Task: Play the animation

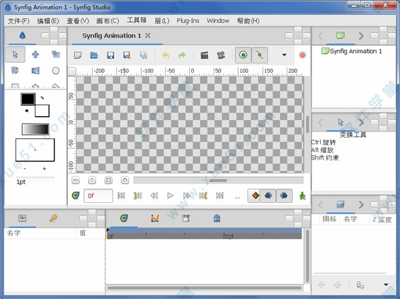Action: tap(171, 196)
